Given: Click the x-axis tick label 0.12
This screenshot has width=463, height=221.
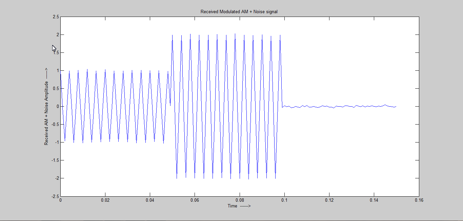Looking at the screenshot, I should 329,200.
